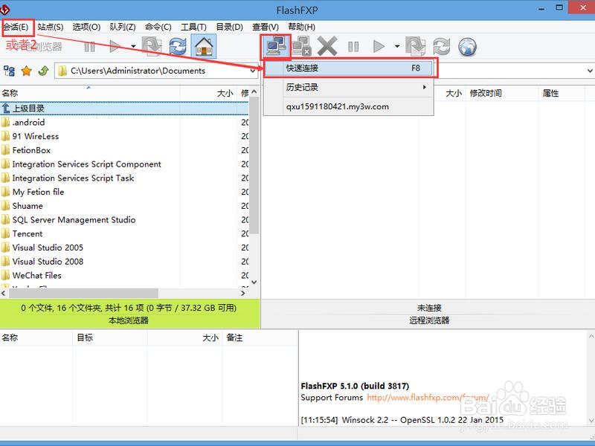The width and height of the screenshot is (595, 446).
Task: Click local list horizontal scrollbar thumb
Action: pyautogui.click(x=83, y=293)
